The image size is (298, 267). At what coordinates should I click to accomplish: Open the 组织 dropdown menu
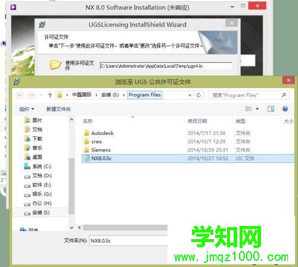26,109
